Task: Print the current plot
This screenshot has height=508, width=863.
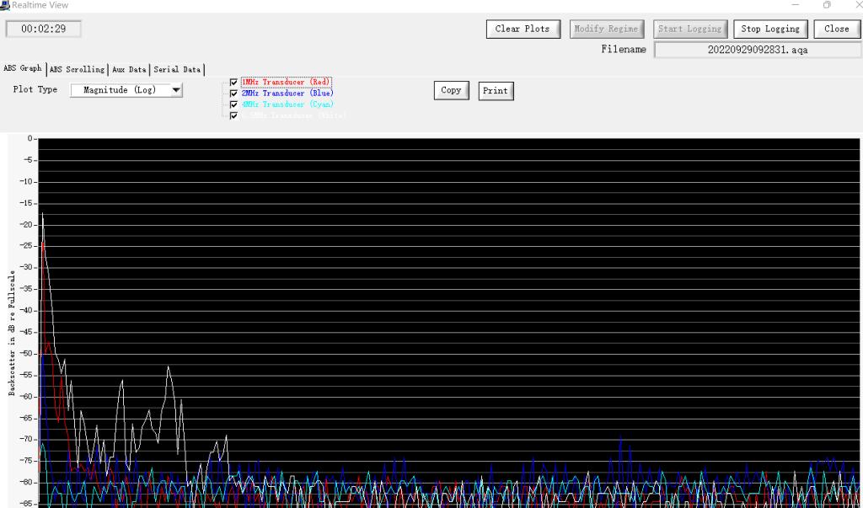Action: coord(496,91)
